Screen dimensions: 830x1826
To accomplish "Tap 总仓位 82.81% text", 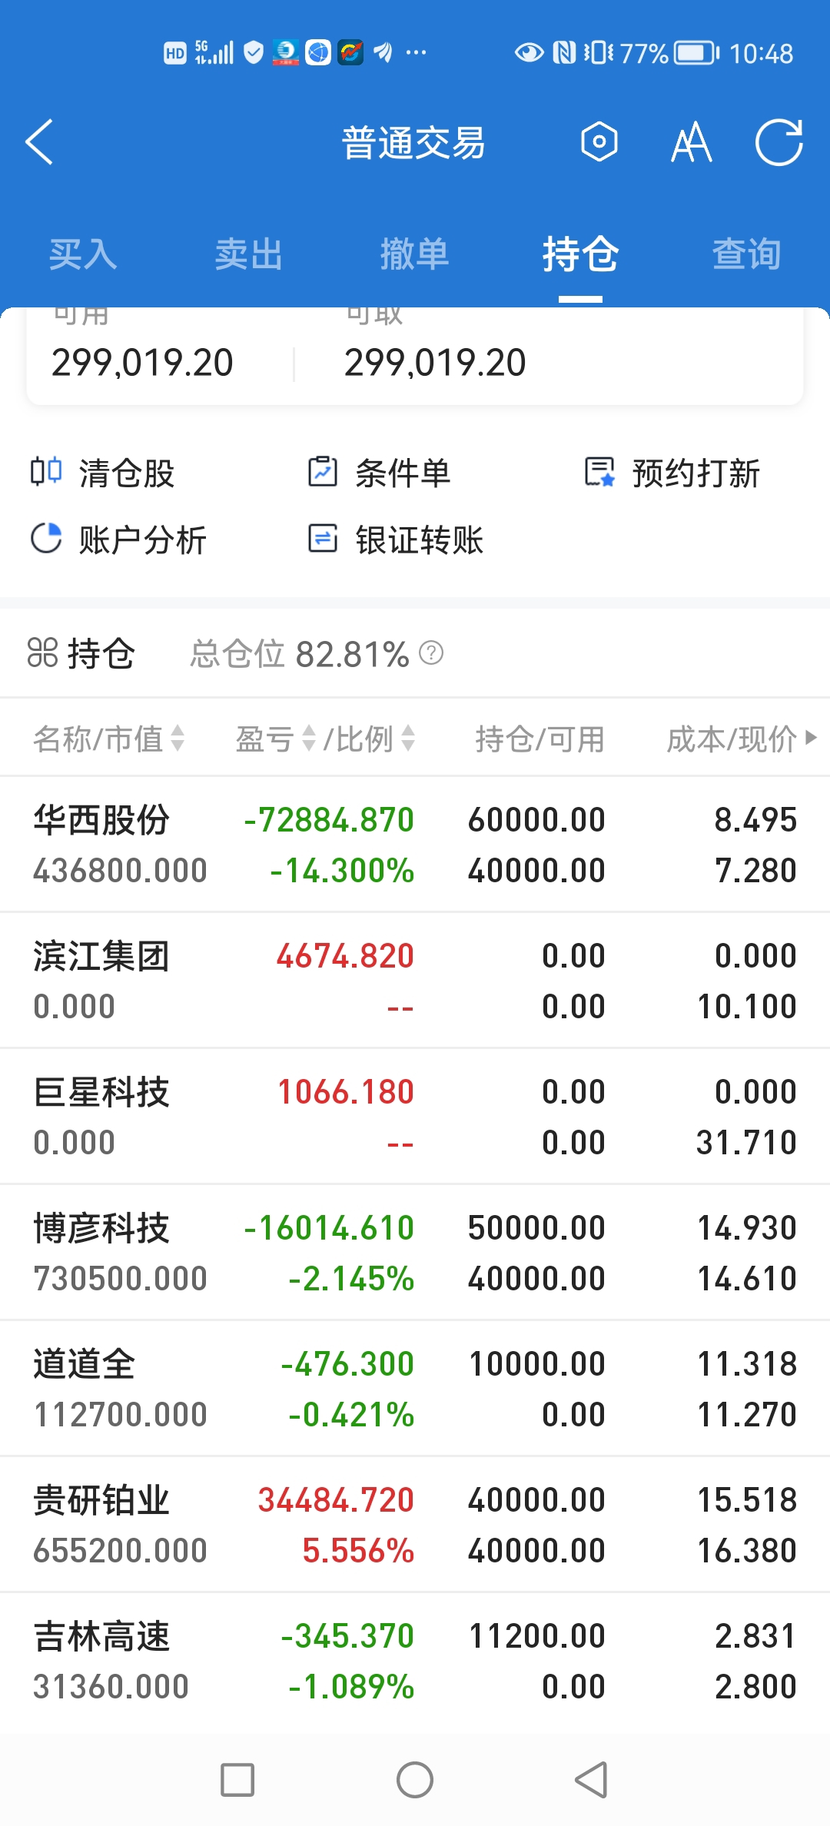I will click(x=300, y=654).
